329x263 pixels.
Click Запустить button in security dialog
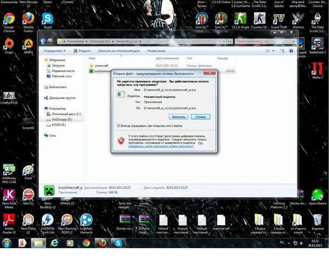tap(179, 117)
